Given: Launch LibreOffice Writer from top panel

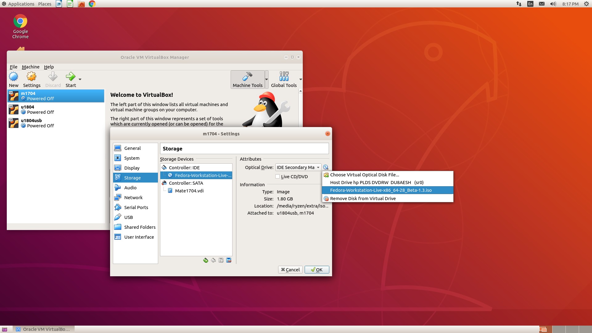Looking at the screenshot, I should [x=59, y=4].
